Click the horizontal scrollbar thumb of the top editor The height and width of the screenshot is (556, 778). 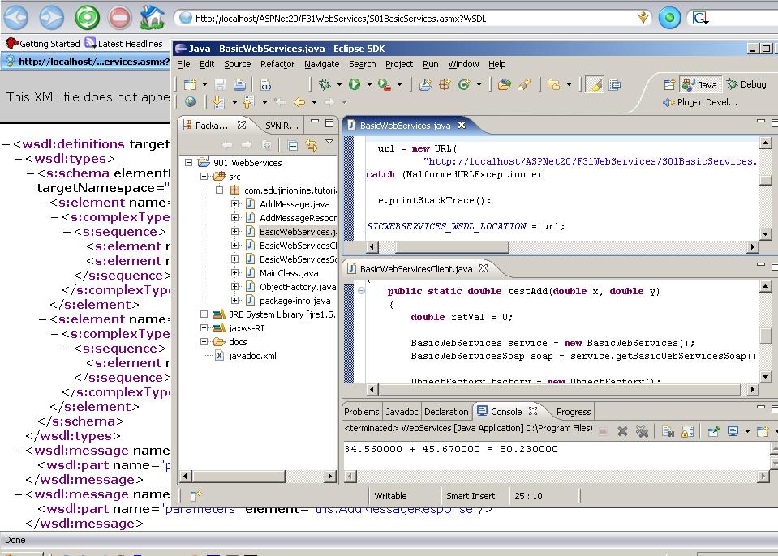click(452, 246)
